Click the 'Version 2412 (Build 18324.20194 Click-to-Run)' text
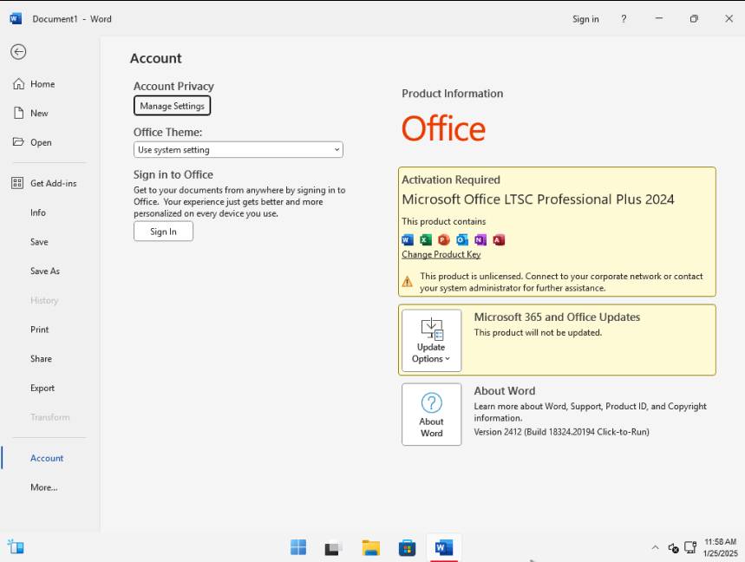This screenshot has width=745, height=562. click(x=562, y=432)
